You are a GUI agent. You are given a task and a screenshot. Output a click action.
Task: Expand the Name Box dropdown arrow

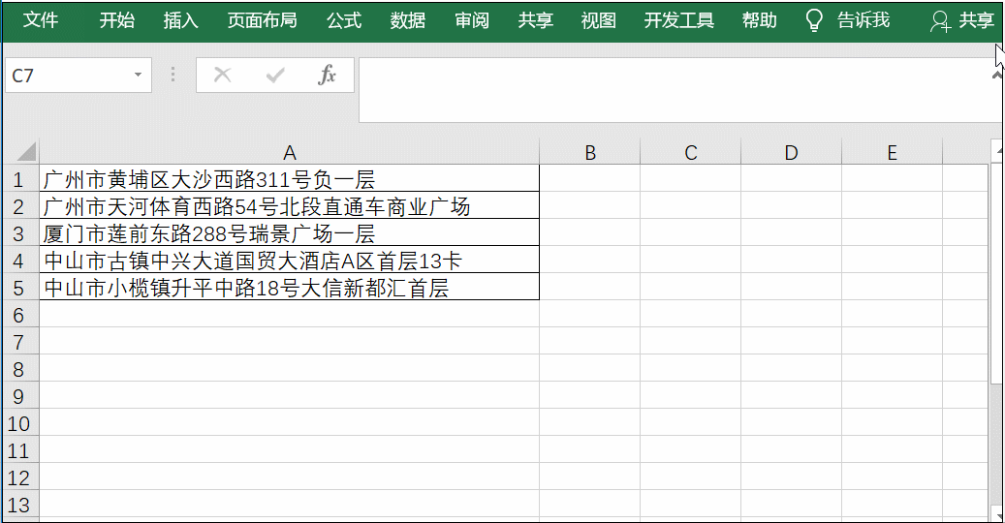tap(138, 76)
